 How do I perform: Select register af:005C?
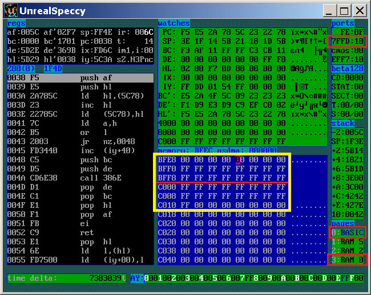23,32
